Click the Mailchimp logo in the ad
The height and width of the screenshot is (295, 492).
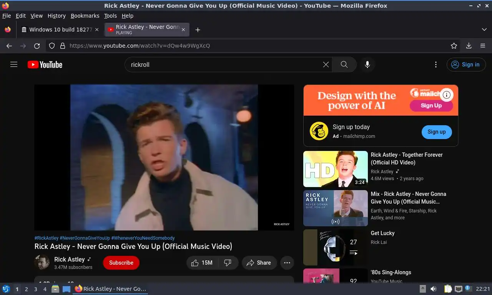319,131
